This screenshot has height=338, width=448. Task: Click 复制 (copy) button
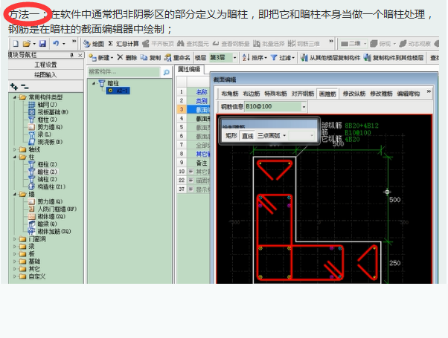(x=150, y=58)
